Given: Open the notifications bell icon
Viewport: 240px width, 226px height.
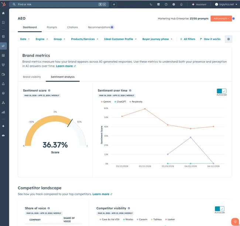Looking at the screenshot, I should pyautogui.click(x=181, y=4).
